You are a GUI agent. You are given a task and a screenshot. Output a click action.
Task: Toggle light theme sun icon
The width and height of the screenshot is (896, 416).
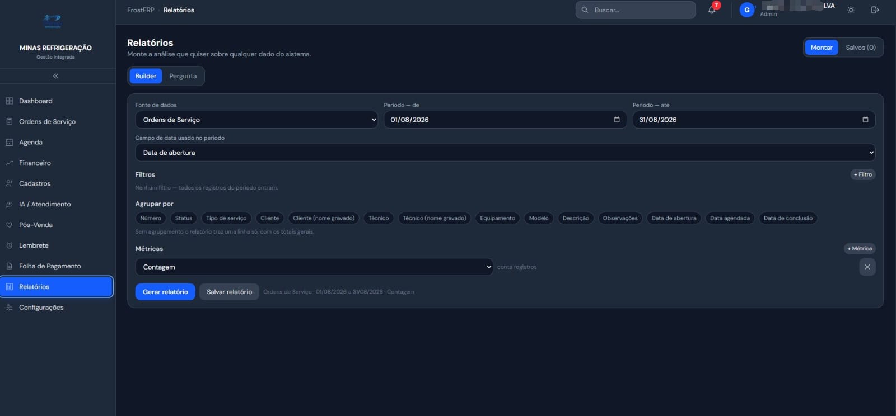tap(851, 10)
